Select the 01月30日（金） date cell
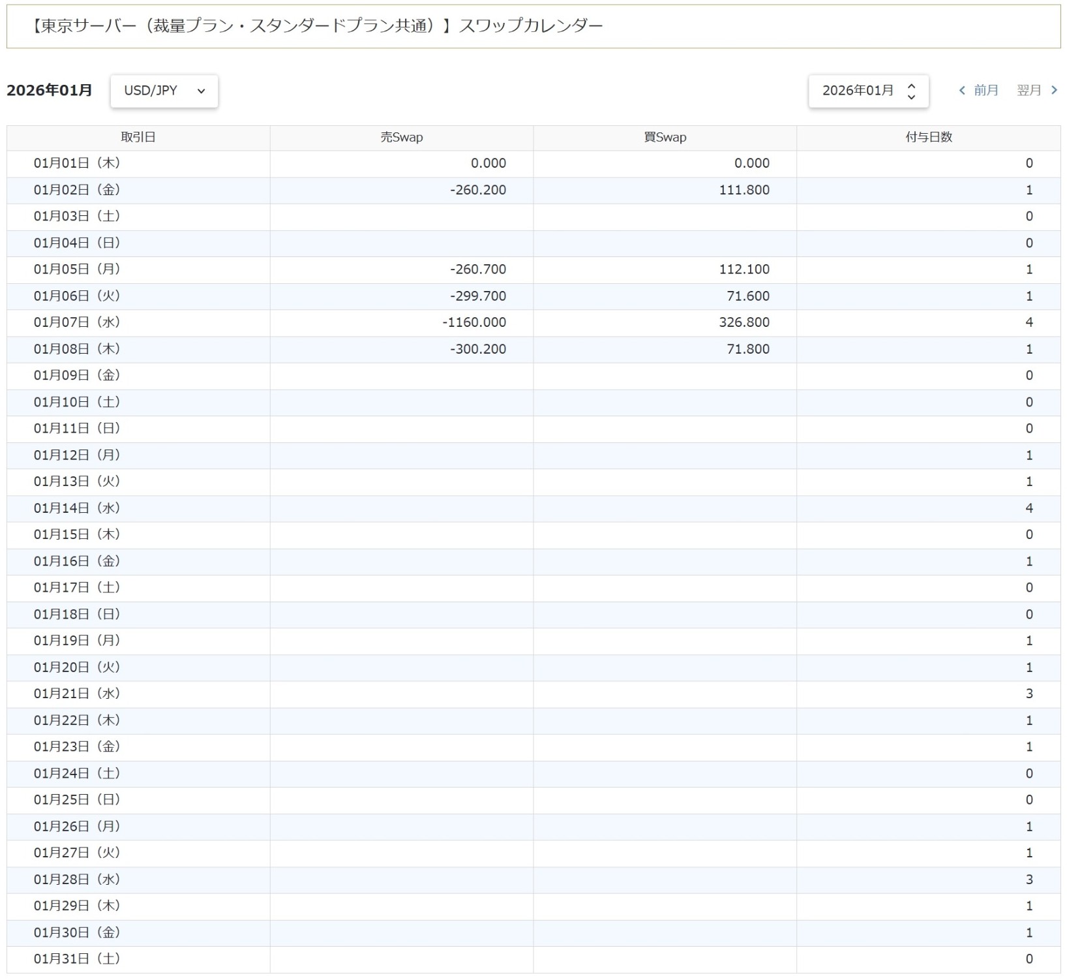 pyautogui.click(x=138, y=933)
